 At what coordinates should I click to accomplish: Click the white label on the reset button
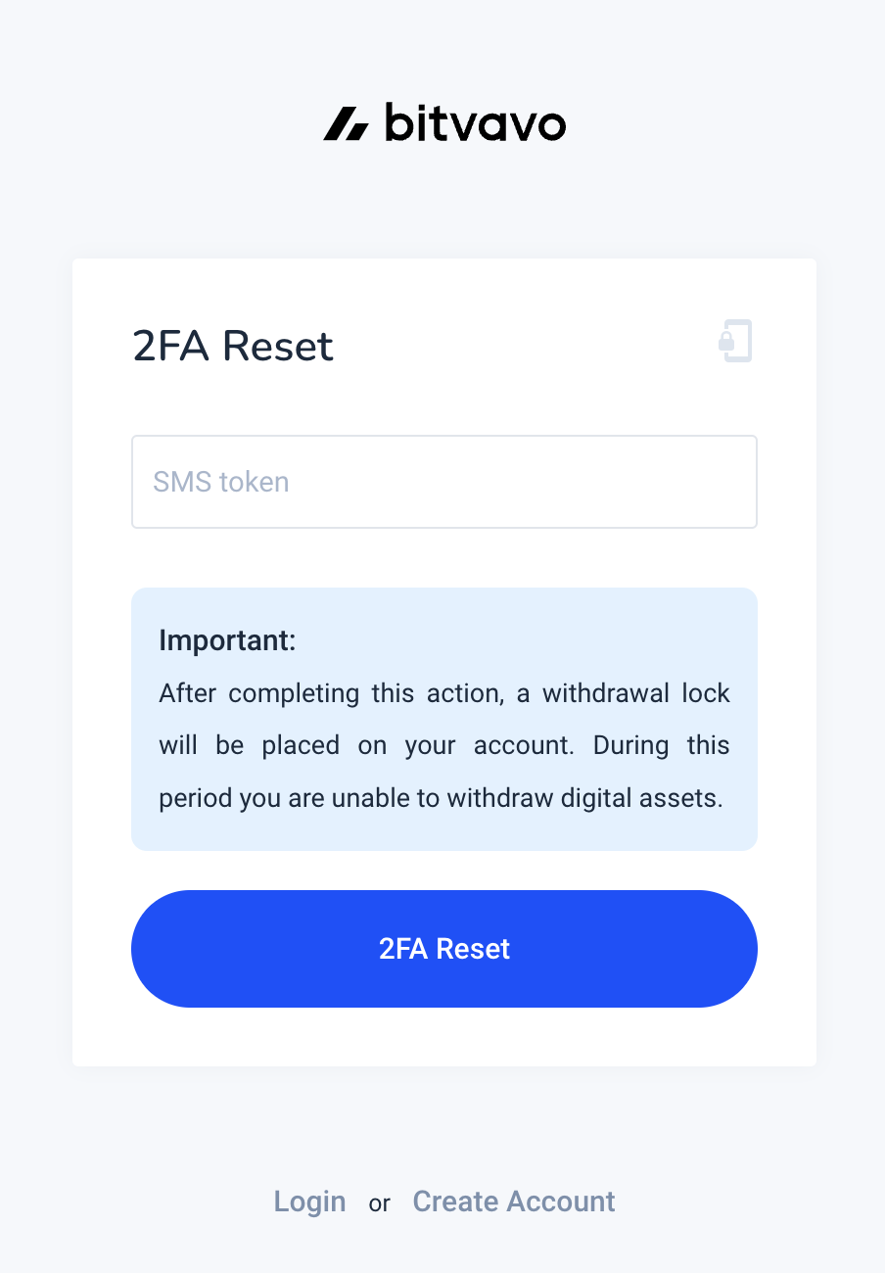(x=444, y=949)
